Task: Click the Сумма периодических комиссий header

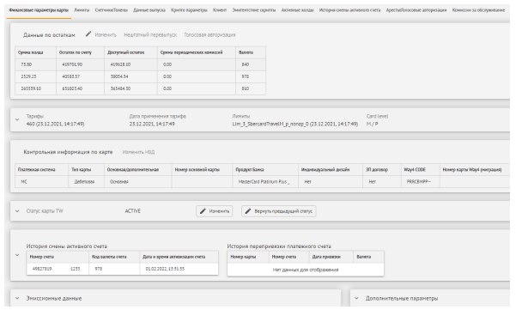Action: pos(197,52)
